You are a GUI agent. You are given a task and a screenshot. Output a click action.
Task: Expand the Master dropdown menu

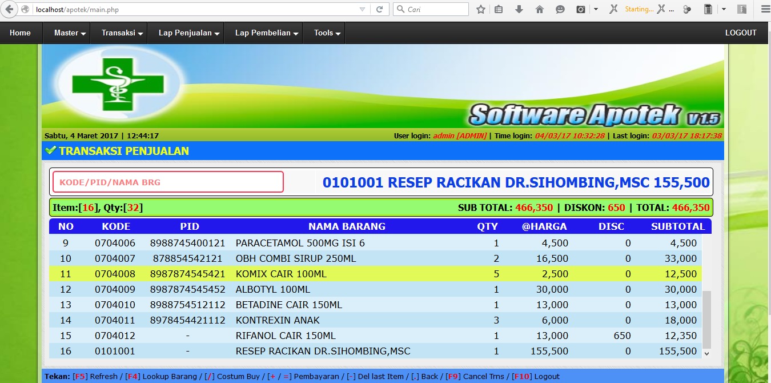[x=67, y=33]
